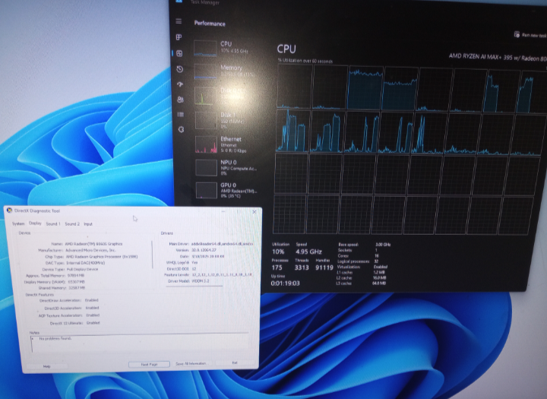The image size is (547, 399).
Task: Switch to the Input tab in DirectX tool
Action: 88,223
